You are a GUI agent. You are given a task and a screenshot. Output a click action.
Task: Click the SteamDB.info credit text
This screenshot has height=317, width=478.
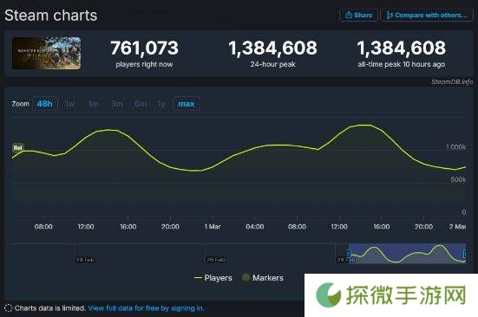coord(452,81)
